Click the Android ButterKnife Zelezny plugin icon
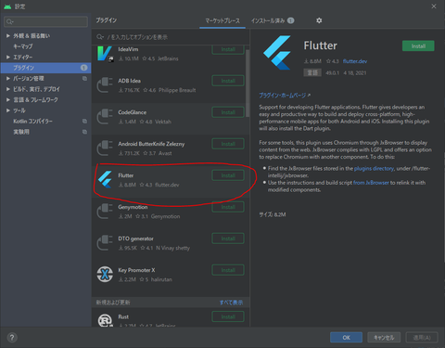This screenshot has height=348, width=445. click(105, 148)
